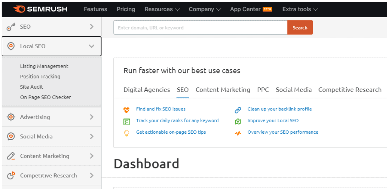Screen dimensions: 389x192
Task: Click the pulse icon beside Overview your SEO performance
Action: [238, 133]
